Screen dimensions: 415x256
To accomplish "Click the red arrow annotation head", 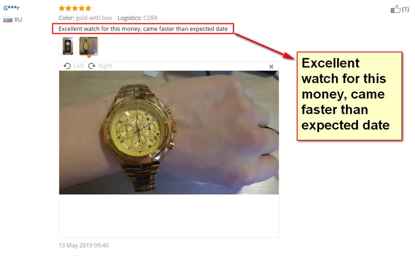I will point(289,56).
